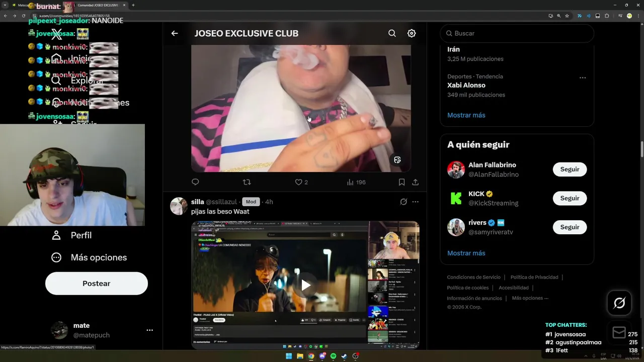Follow KICK account
The width and height of the screenshot is (644, 362).
click(x=570, y=198)
